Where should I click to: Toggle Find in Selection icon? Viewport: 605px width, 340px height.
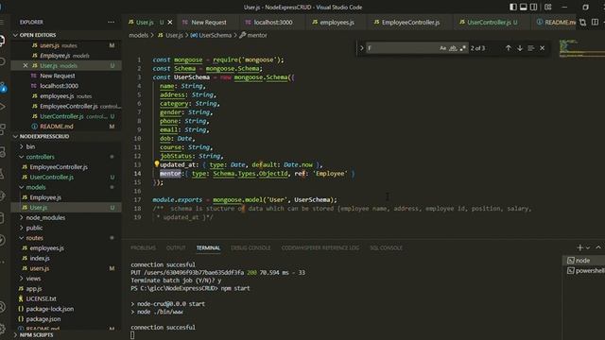(x=531, y=48)
